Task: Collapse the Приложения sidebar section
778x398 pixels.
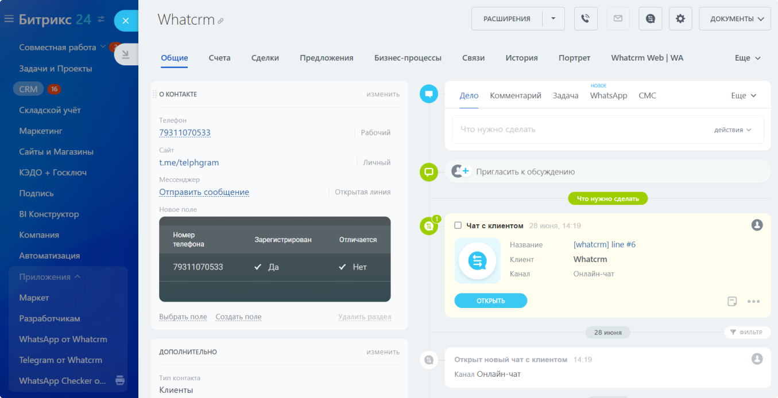Action: [78, 277]
